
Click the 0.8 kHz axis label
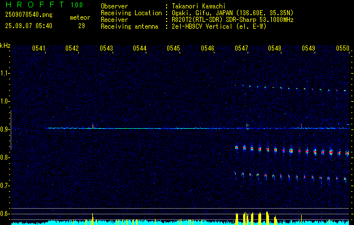coord(5,157)
